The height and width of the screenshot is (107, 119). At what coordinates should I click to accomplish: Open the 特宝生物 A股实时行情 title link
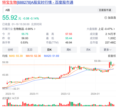(x=38, y=2)
